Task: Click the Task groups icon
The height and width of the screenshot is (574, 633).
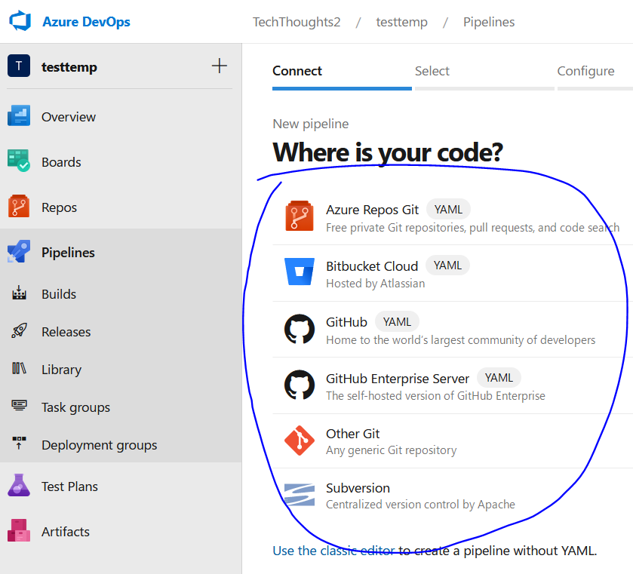Action: (19, 405)
